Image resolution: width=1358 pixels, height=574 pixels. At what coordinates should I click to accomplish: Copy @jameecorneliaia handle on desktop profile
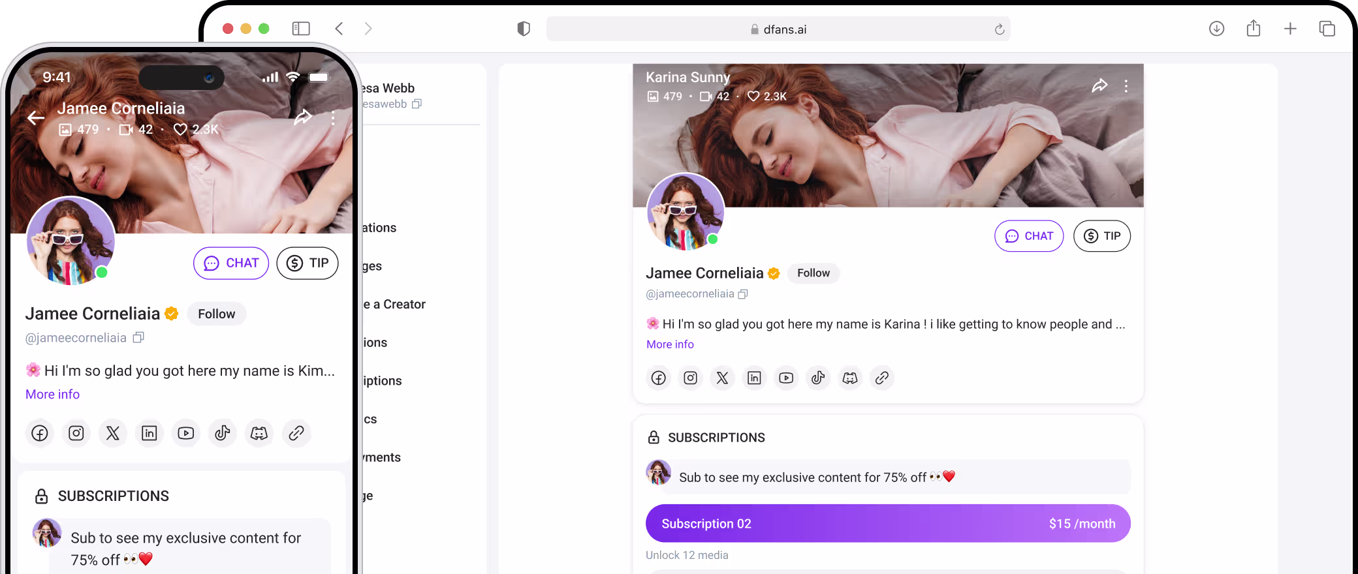(x=743, y=294)
